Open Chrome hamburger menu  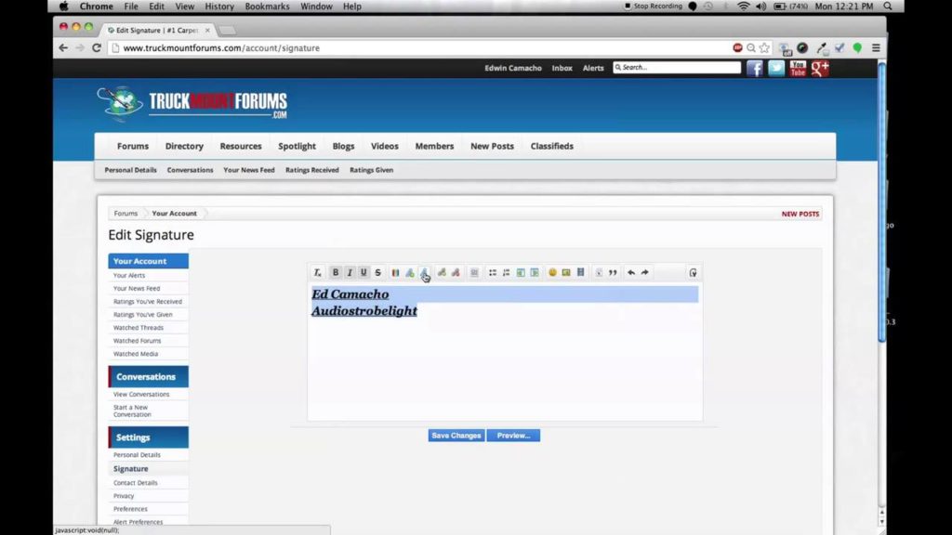click(x=876, y=48)
